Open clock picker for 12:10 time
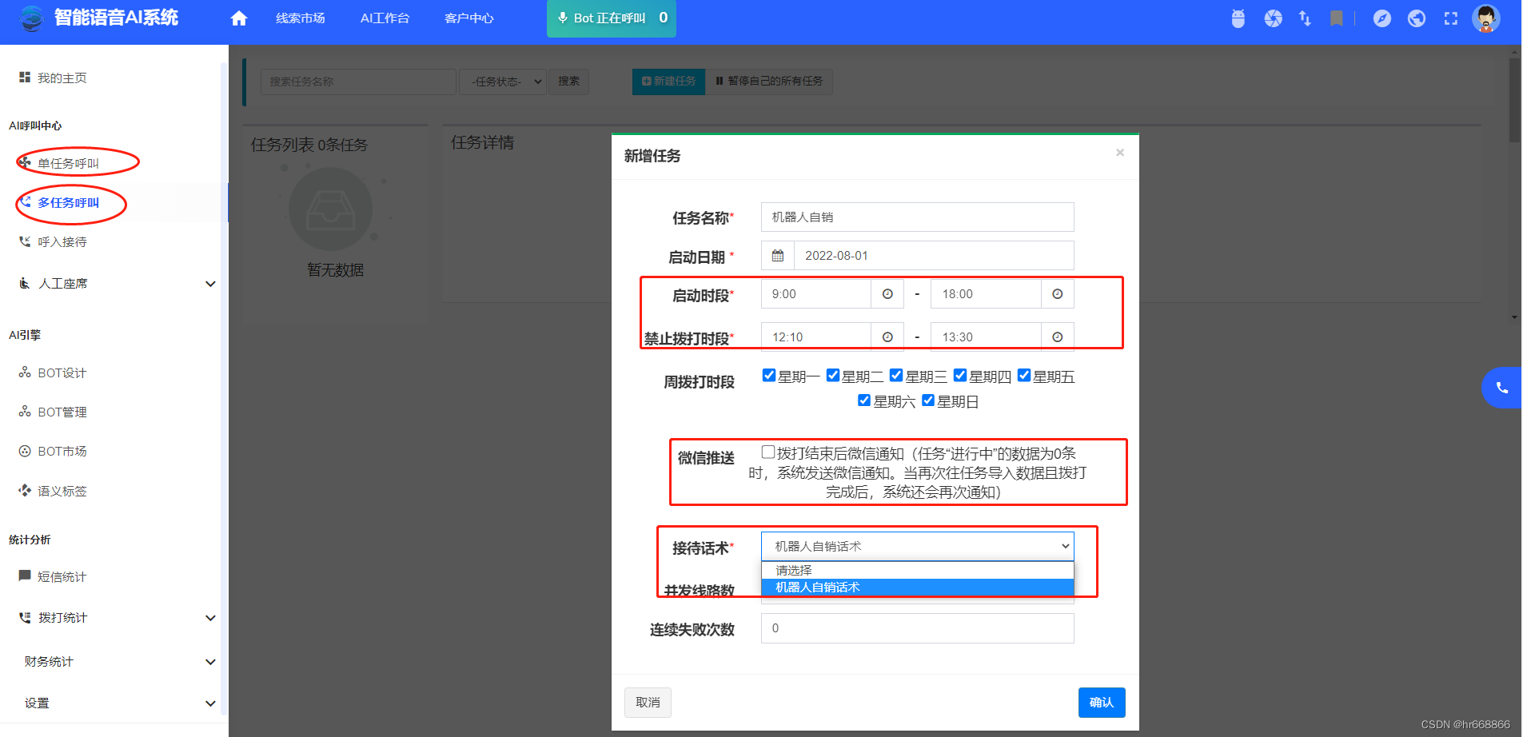Screen dimensions: 1523x737 (887, 337)
